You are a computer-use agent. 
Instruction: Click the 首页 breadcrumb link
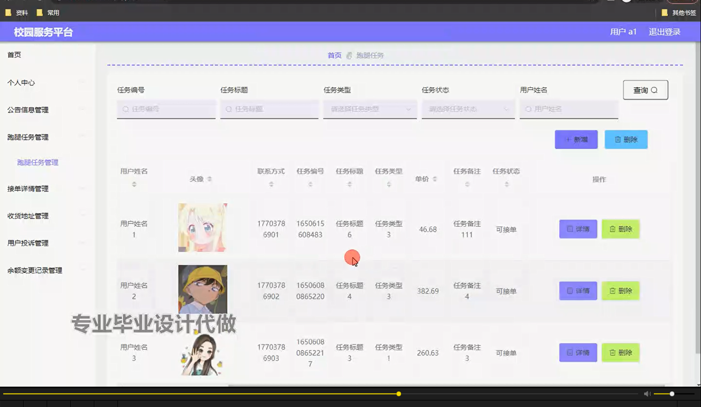[334, 55]
